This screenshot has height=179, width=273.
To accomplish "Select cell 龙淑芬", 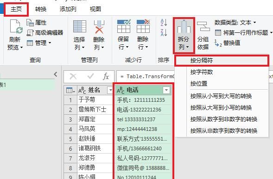I will pyautogui.click(x=95, y=158).
